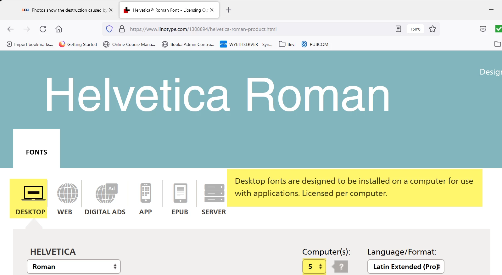
Task: Select the Helvetica Roman Font tab
Action: point(169,10)
